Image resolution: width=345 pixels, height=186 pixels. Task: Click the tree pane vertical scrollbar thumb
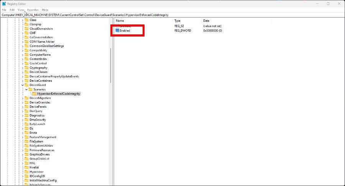pyautogui.click(x=111, y=65)
